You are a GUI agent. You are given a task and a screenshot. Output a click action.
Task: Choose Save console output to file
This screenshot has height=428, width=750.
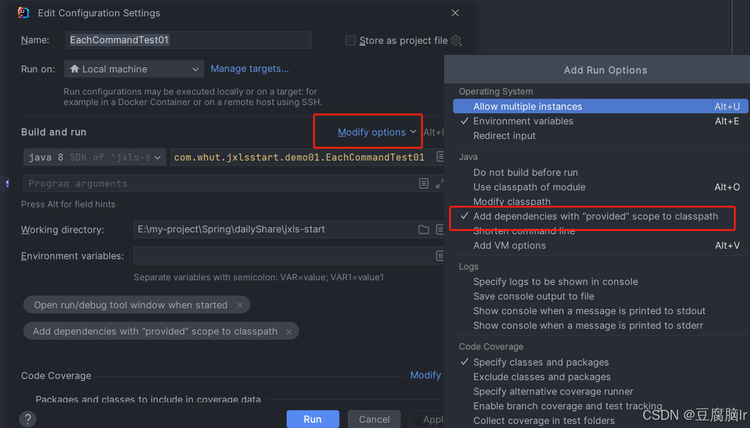[x=601, y=296]
